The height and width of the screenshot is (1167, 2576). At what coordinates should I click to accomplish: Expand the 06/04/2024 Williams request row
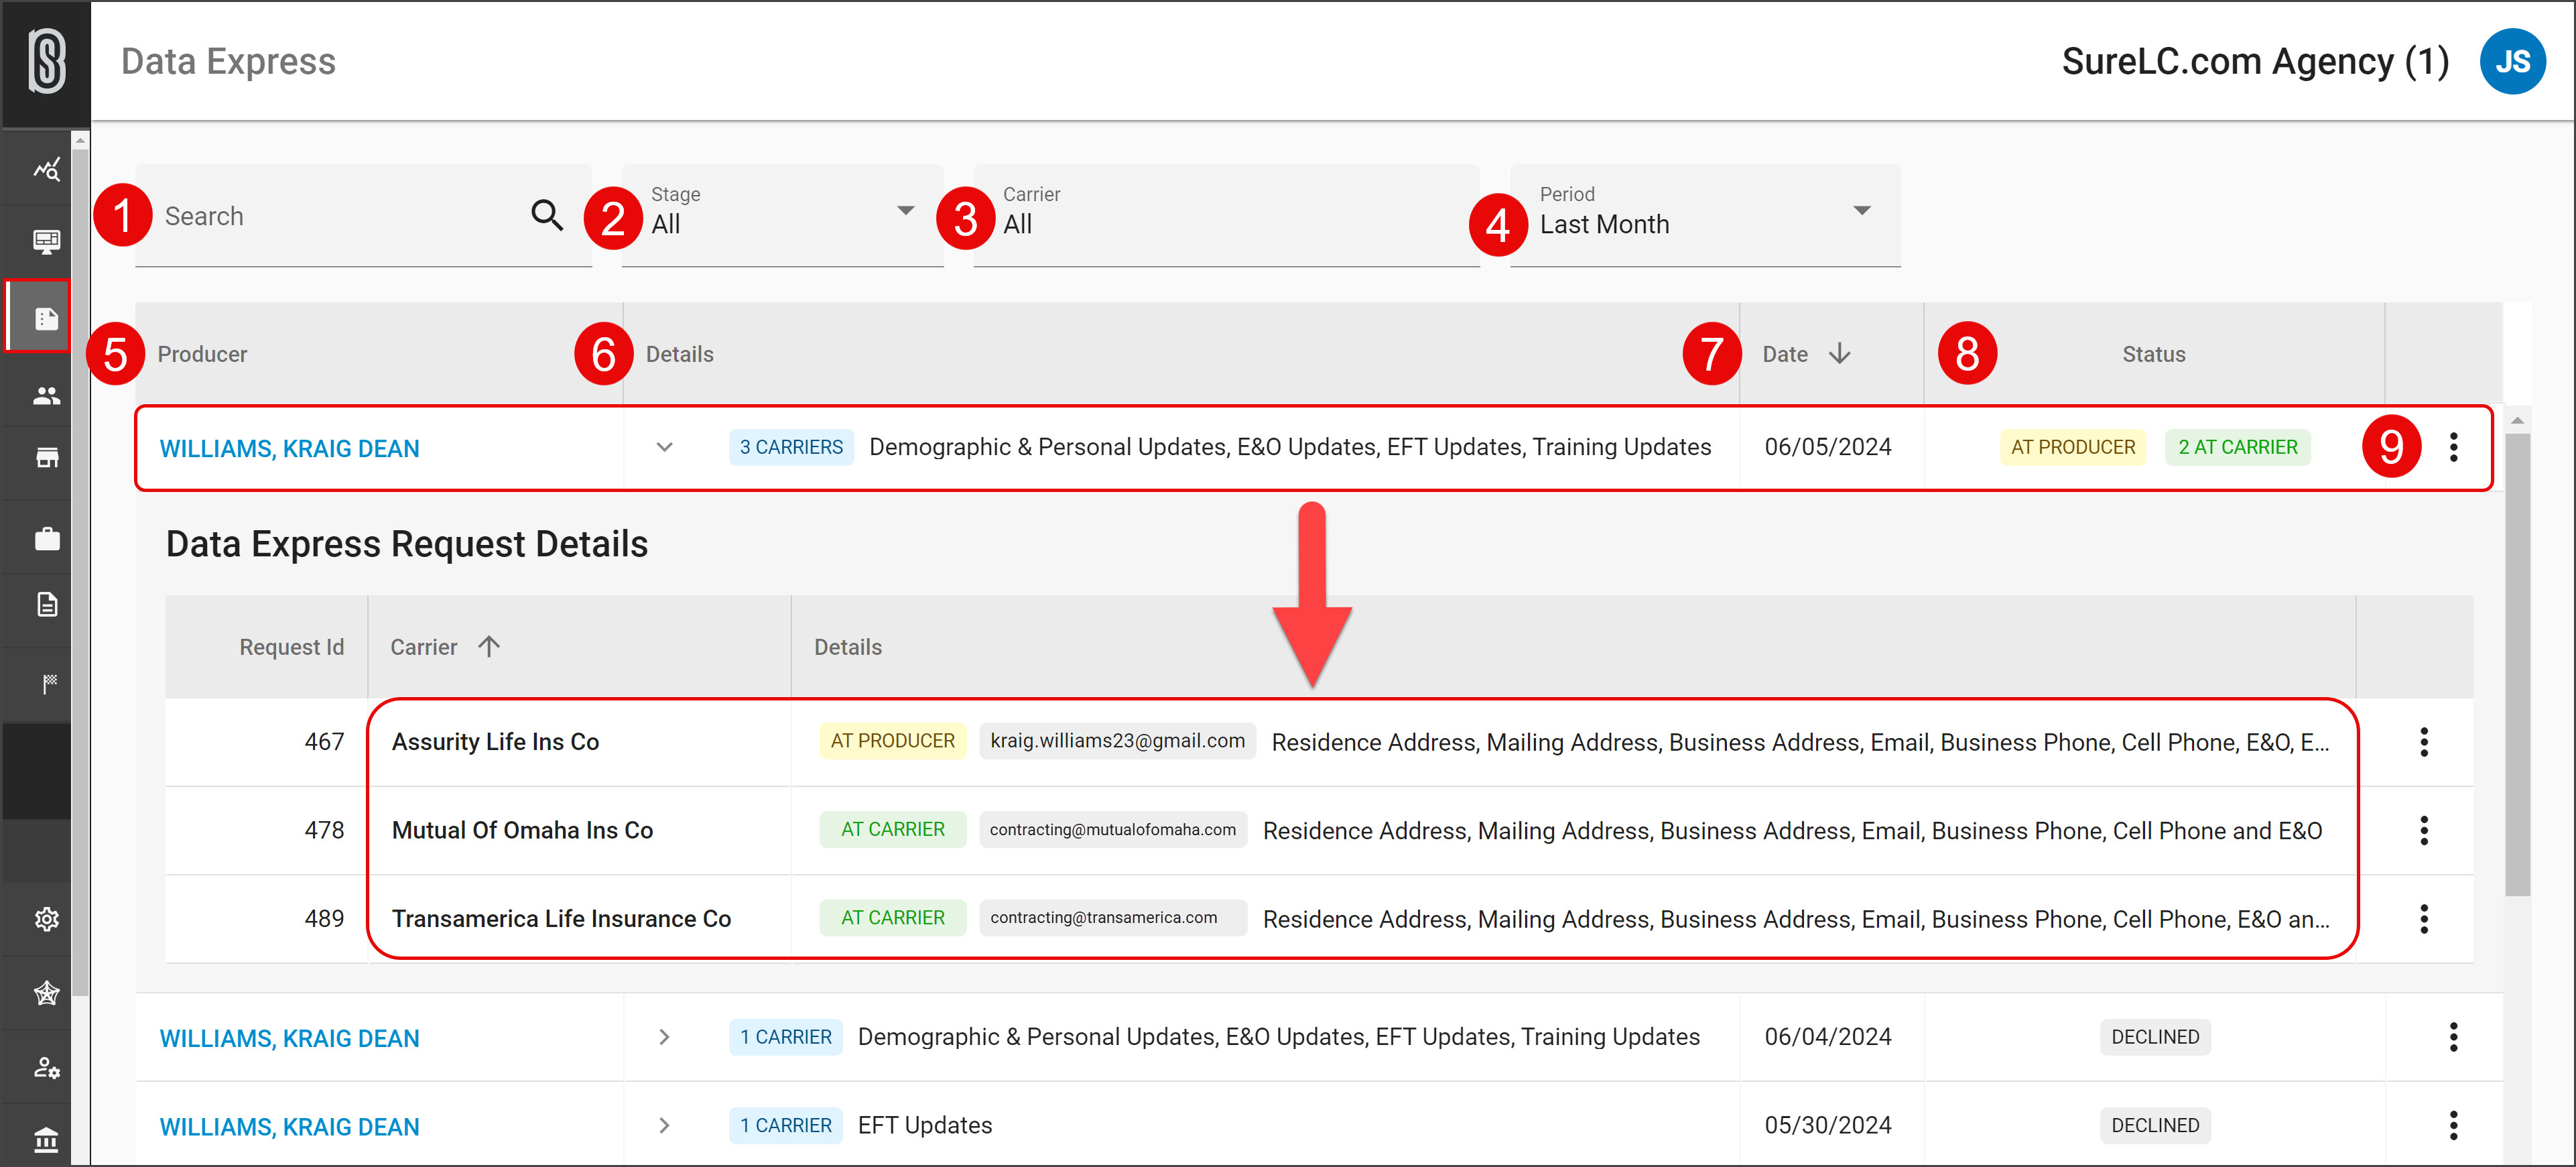pyautogui.click(x=664, y=1037)
